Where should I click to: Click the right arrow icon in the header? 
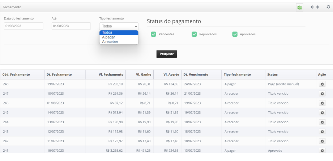pos(317,7)
